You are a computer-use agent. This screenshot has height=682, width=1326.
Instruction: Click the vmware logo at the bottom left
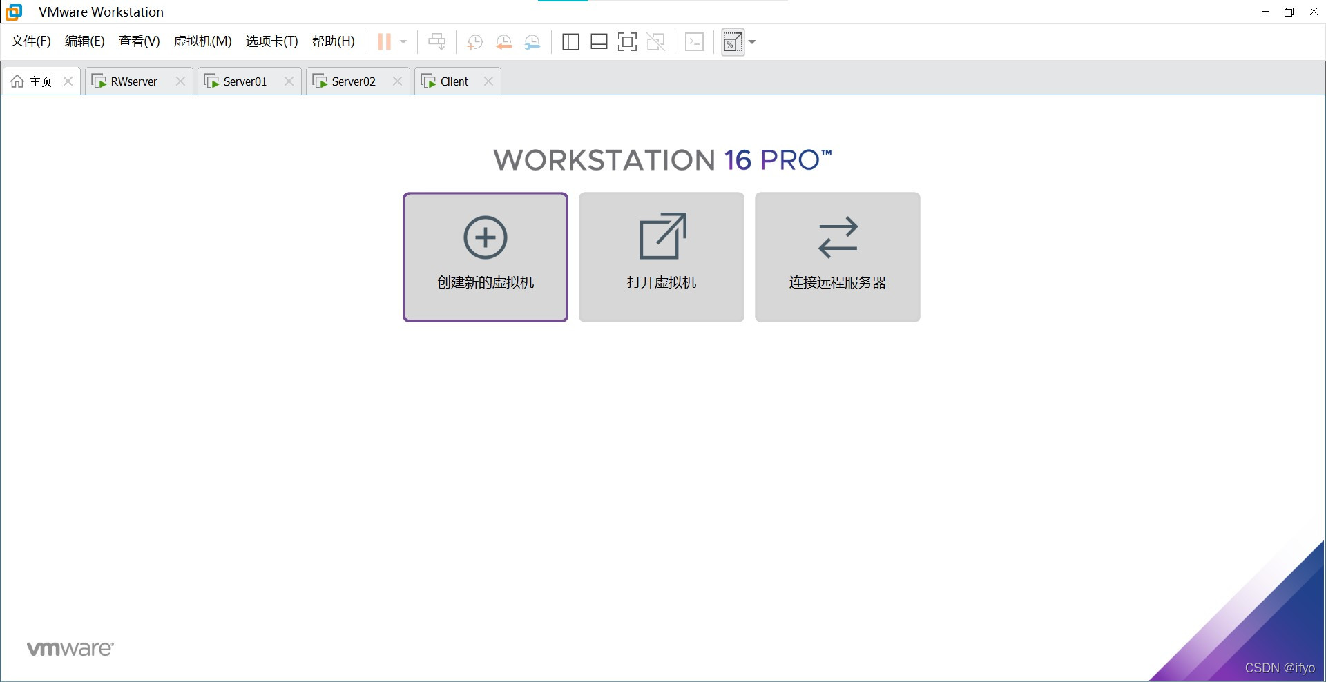[70, 649]
